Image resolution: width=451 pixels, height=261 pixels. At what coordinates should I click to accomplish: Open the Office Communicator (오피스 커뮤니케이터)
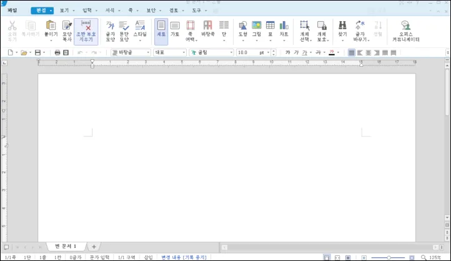pyautogui.click(x=406, y=31)
